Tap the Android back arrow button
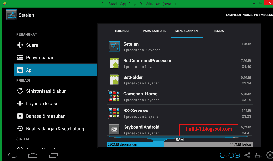Screen dimensions: 273x161 coord(12,155)
